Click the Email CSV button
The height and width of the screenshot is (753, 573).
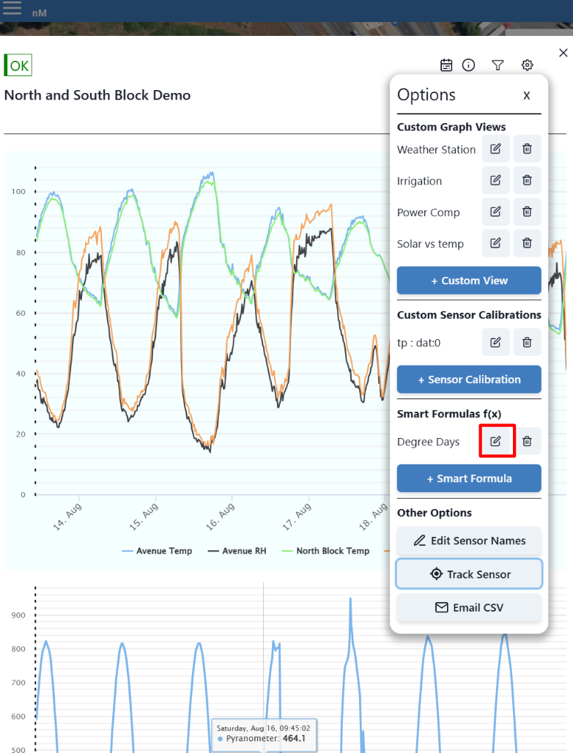[469, 607]
